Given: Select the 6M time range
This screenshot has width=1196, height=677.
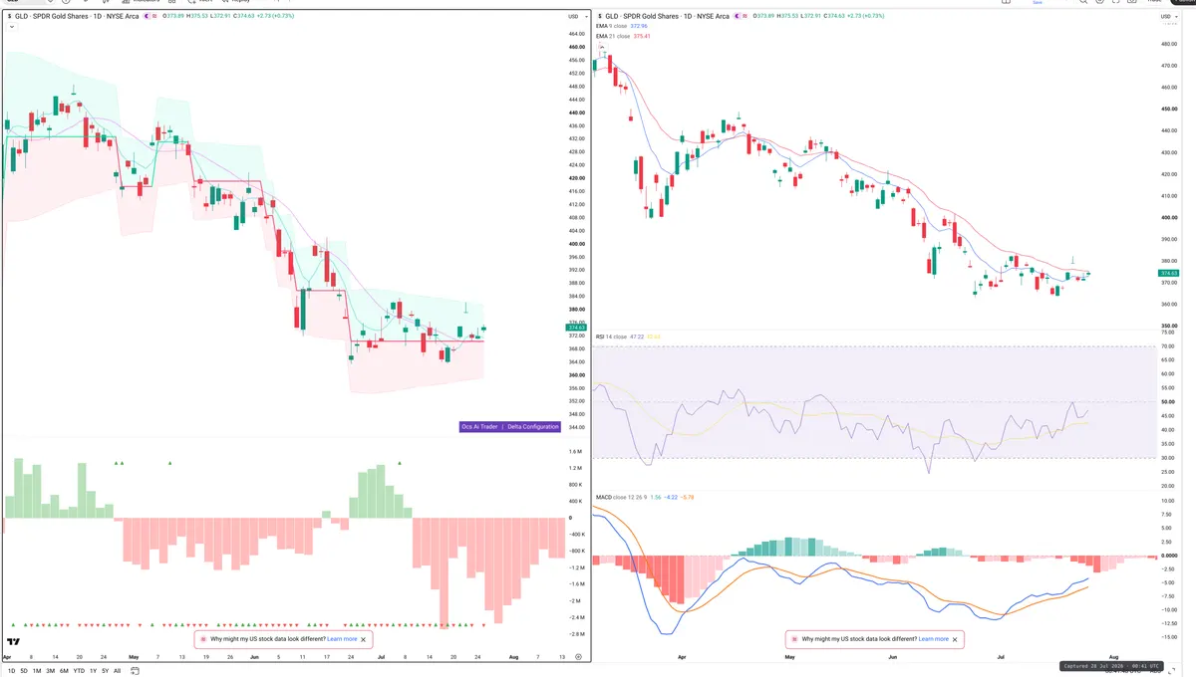Looking at the screenshot, I should click(64, 671).
